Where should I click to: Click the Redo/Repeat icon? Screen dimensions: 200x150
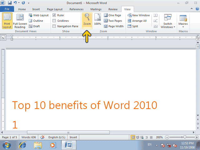(x=23, y=3)
